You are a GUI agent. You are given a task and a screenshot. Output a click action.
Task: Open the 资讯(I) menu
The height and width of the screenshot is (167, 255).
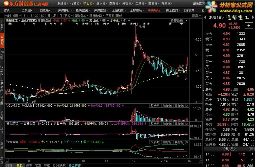coord(101,4)
